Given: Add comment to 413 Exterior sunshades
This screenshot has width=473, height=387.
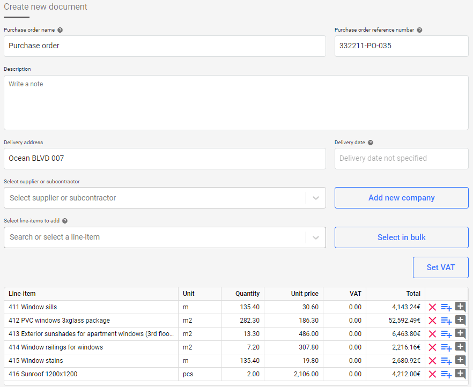Looking at the screenshot, I should point(460,333).
